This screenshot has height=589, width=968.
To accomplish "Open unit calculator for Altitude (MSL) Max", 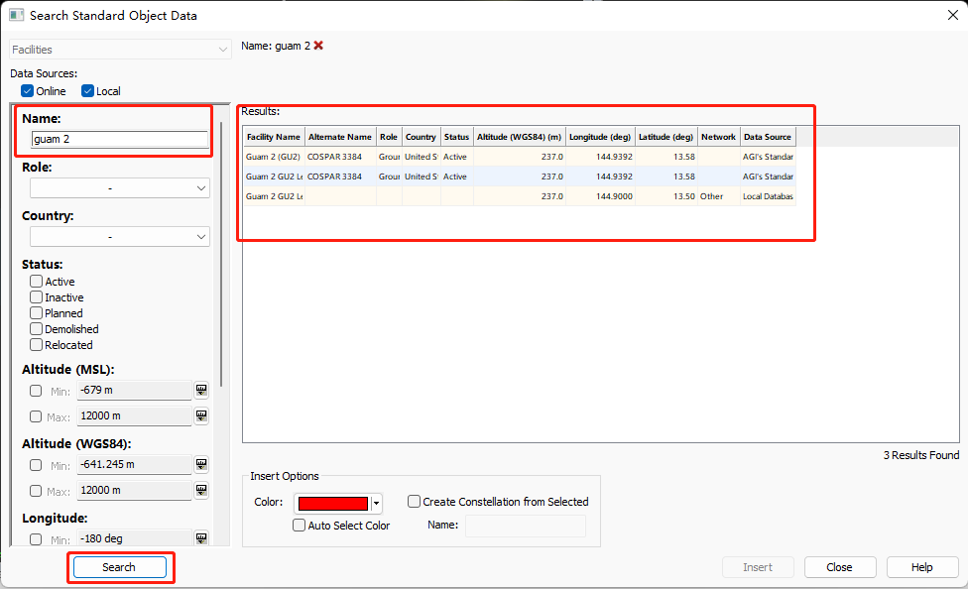I will pyautogui.click(x=201, y=416).
